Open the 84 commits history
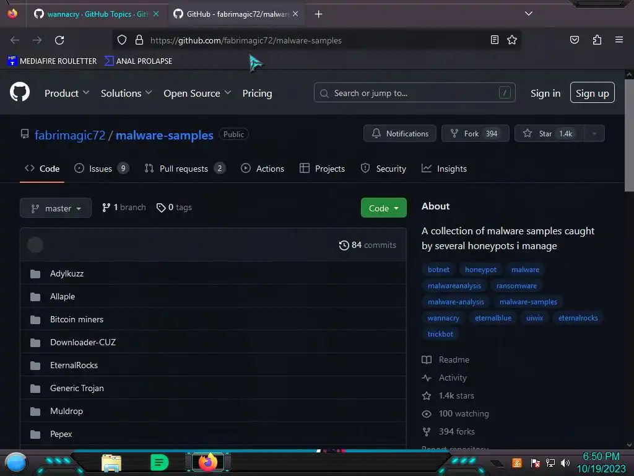Viewport: 634px width, 476px height. (368, 245)
